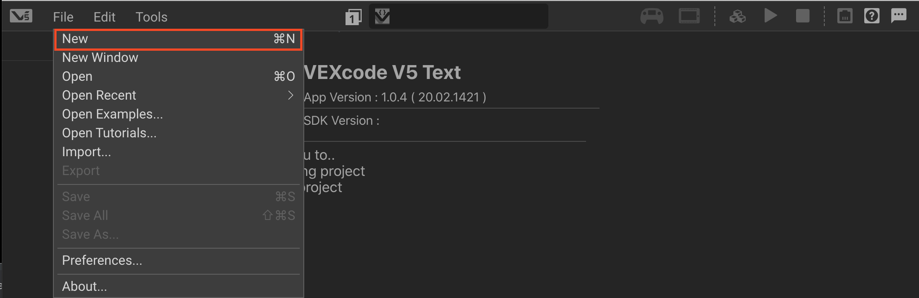Download program with the play icon

(x=770, y=16)
